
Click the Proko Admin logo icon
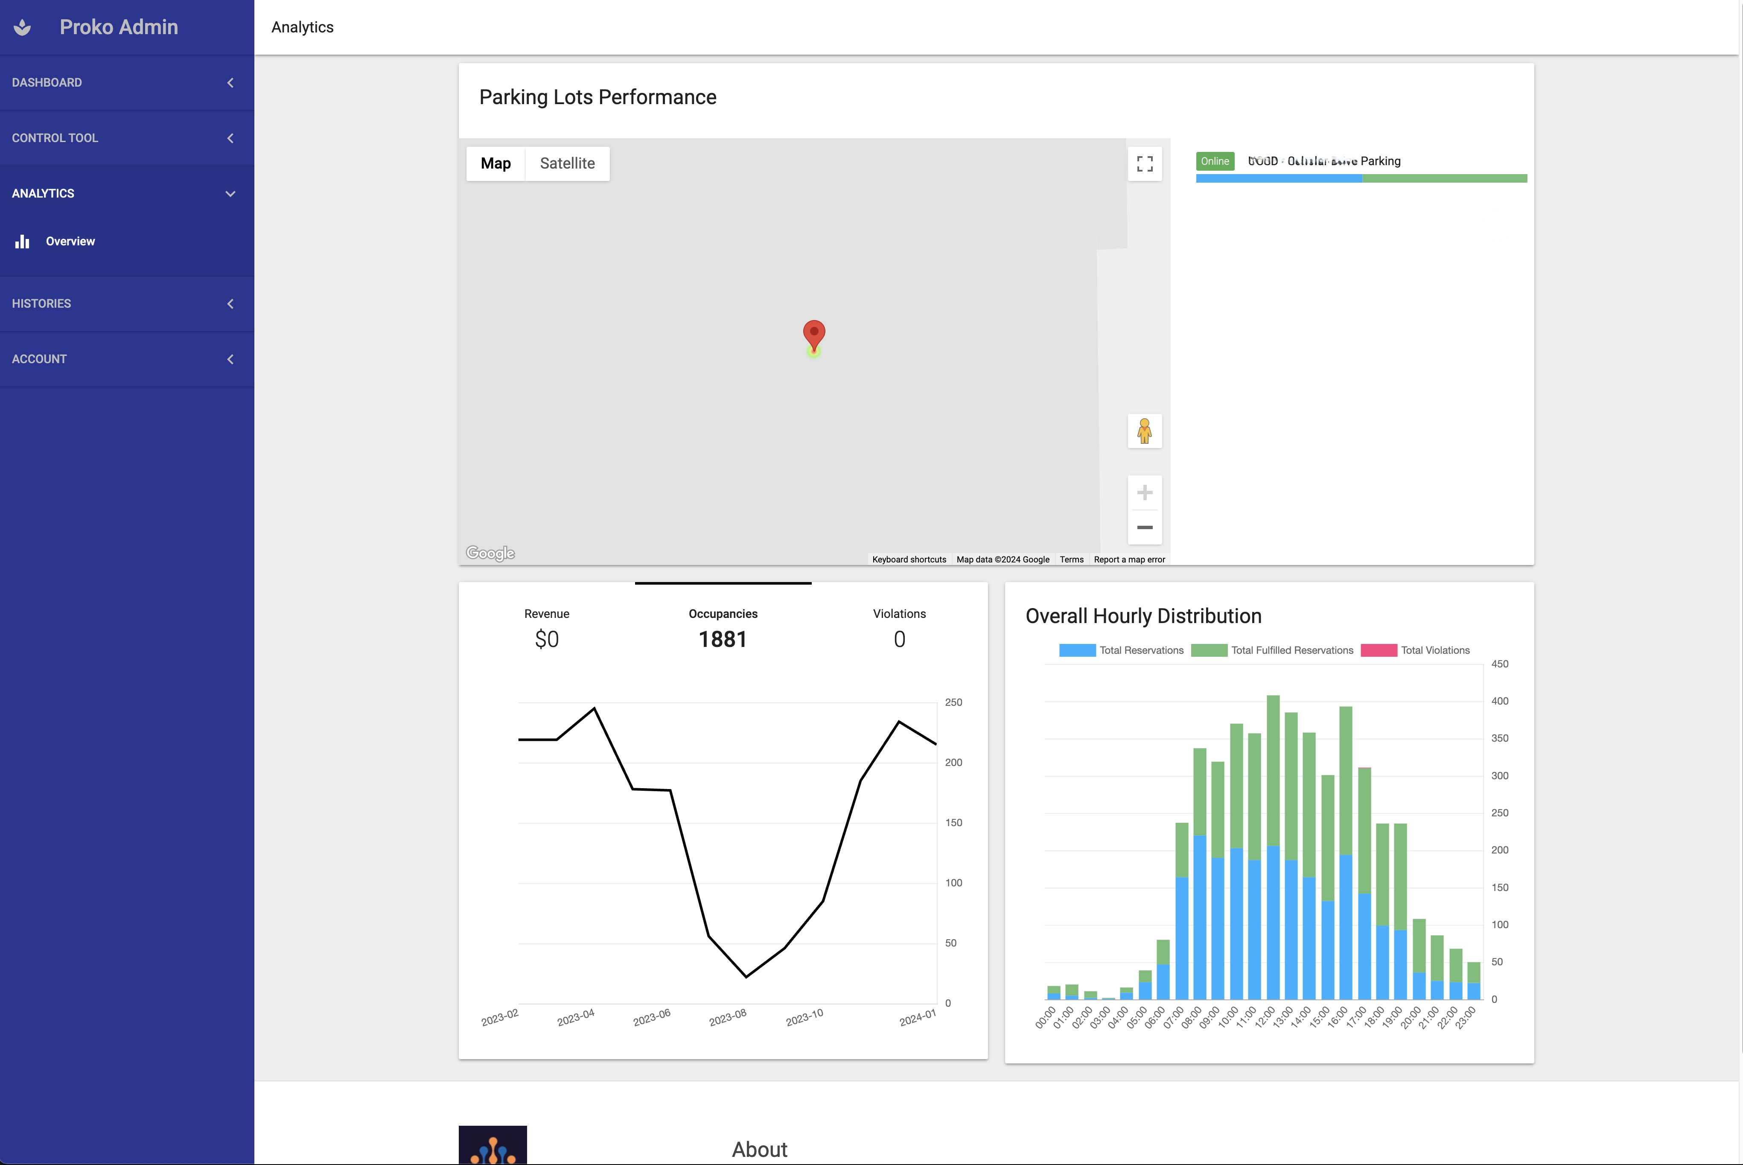(x=22, y=27)
